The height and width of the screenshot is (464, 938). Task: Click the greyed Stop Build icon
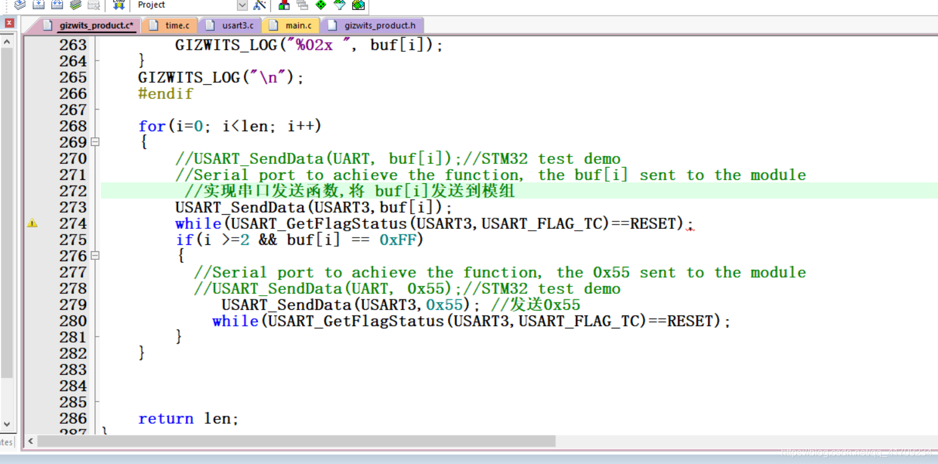(x=93, y=5)
